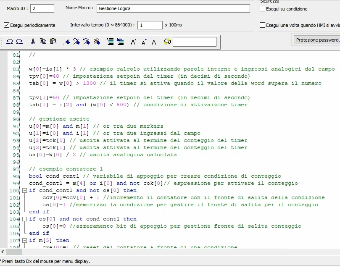Click 'end if' on line 103

tap(39, 212)
